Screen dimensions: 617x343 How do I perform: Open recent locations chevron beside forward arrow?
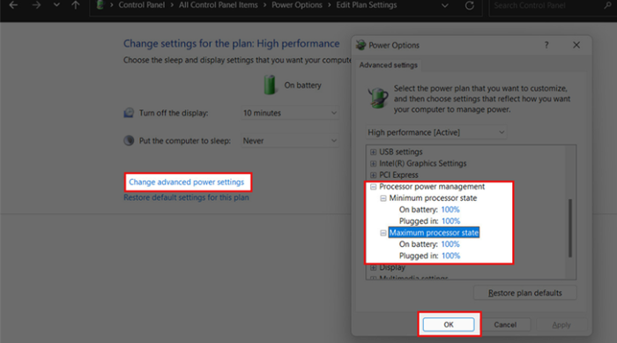pyautogui.click(x=56, y=5)
